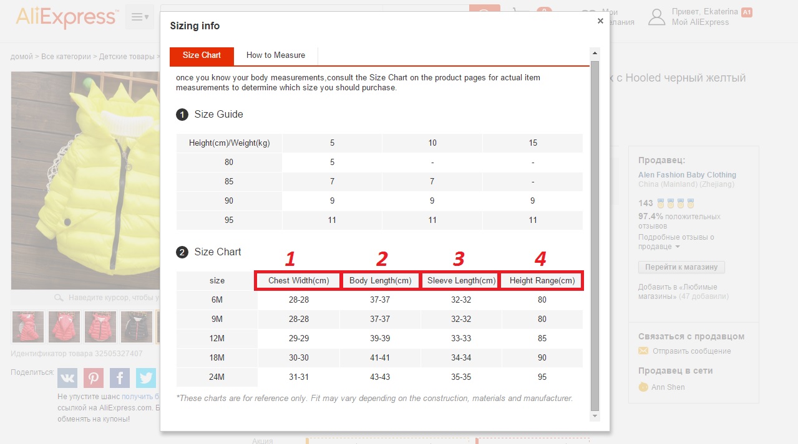Switch to the How to Measure tab

(276, 55)
